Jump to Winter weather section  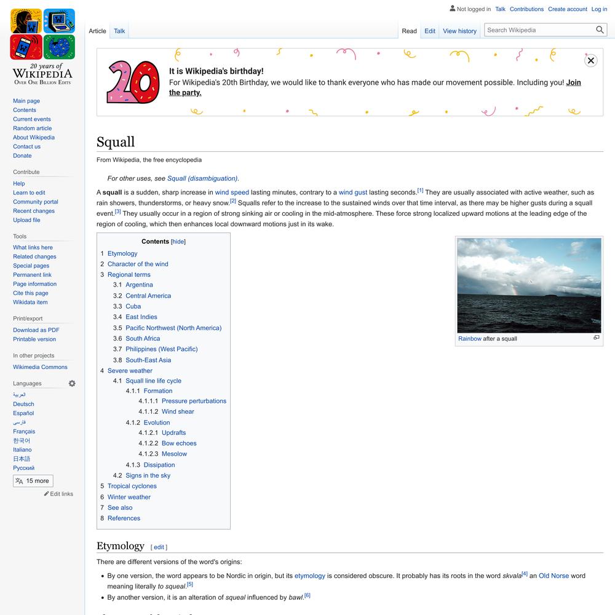click(129, 497)
